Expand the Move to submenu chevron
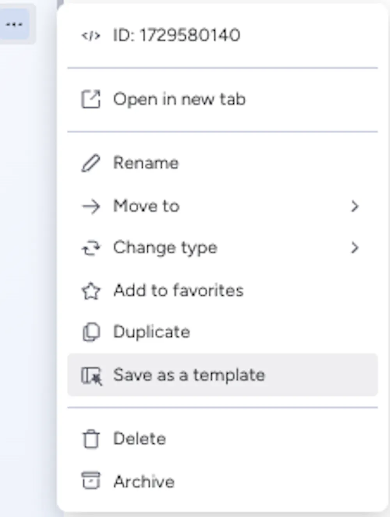The image size is (390, 517). tap(355, 206)
